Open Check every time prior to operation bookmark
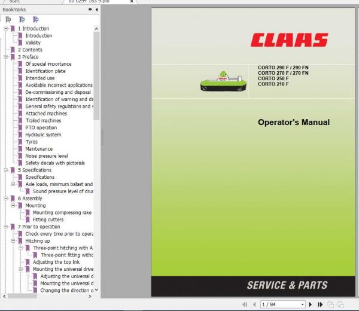Screen dimensions: 359x311 tap(59, 234)
